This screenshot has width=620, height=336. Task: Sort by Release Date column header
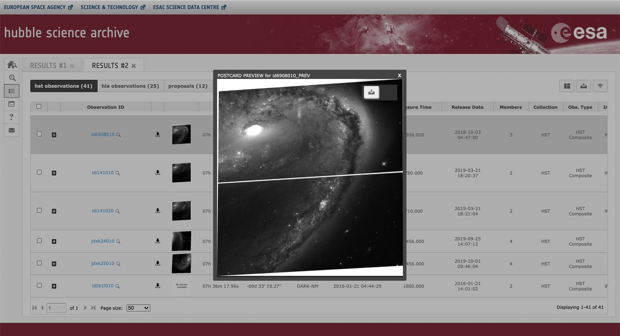(x=468, y=107)
